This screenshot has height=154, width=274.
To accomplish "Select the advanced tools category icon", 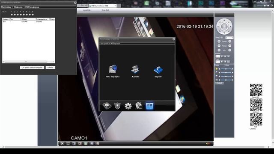I will tap(139, 106).
